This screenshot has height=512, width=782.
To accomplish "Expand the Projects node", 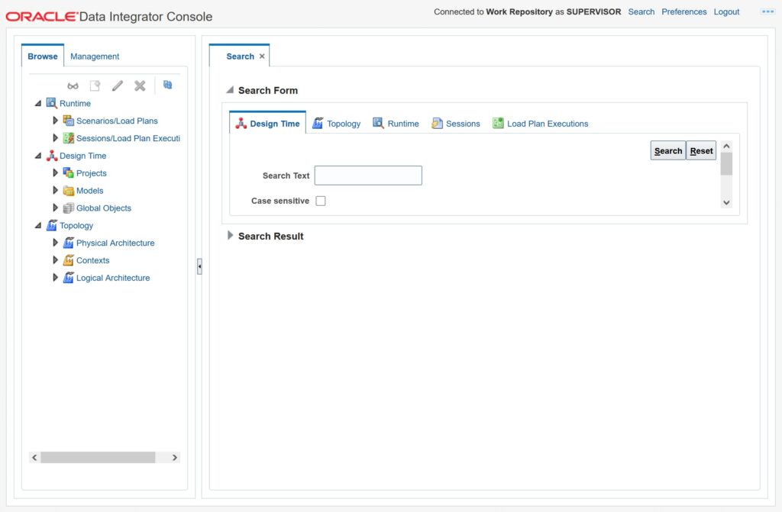I will click(55, 172).
